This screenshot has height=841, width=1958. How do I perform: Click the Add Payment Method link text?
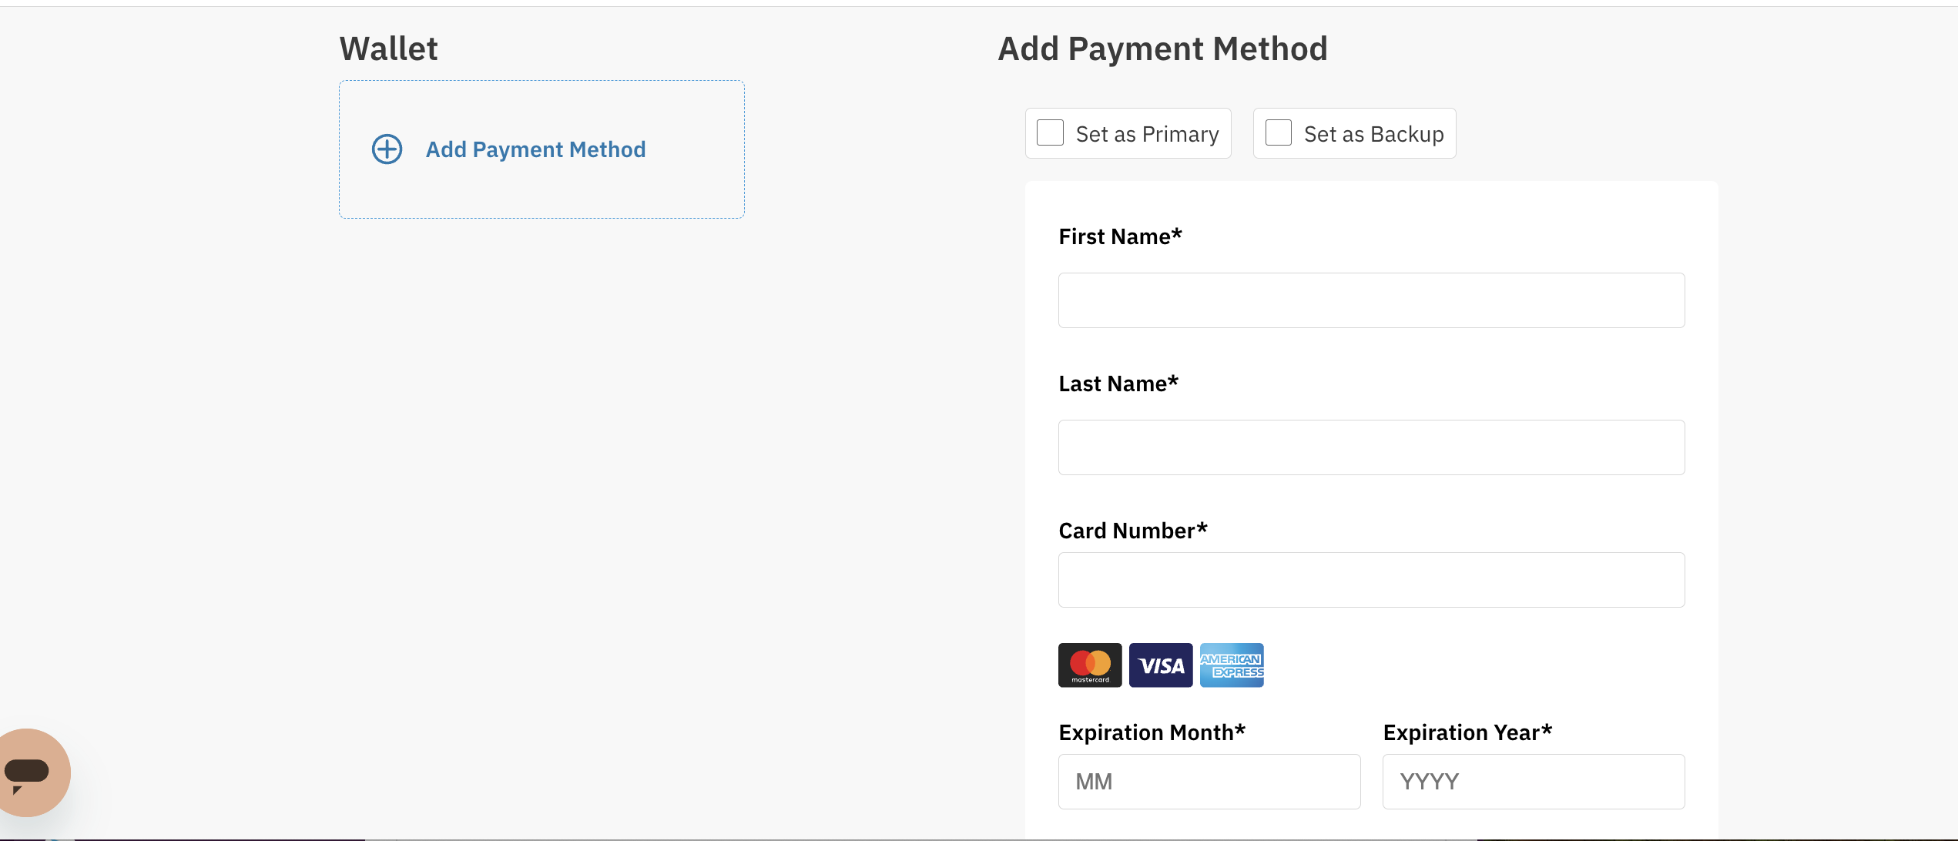pyautogui.click(x=535, y=149)
